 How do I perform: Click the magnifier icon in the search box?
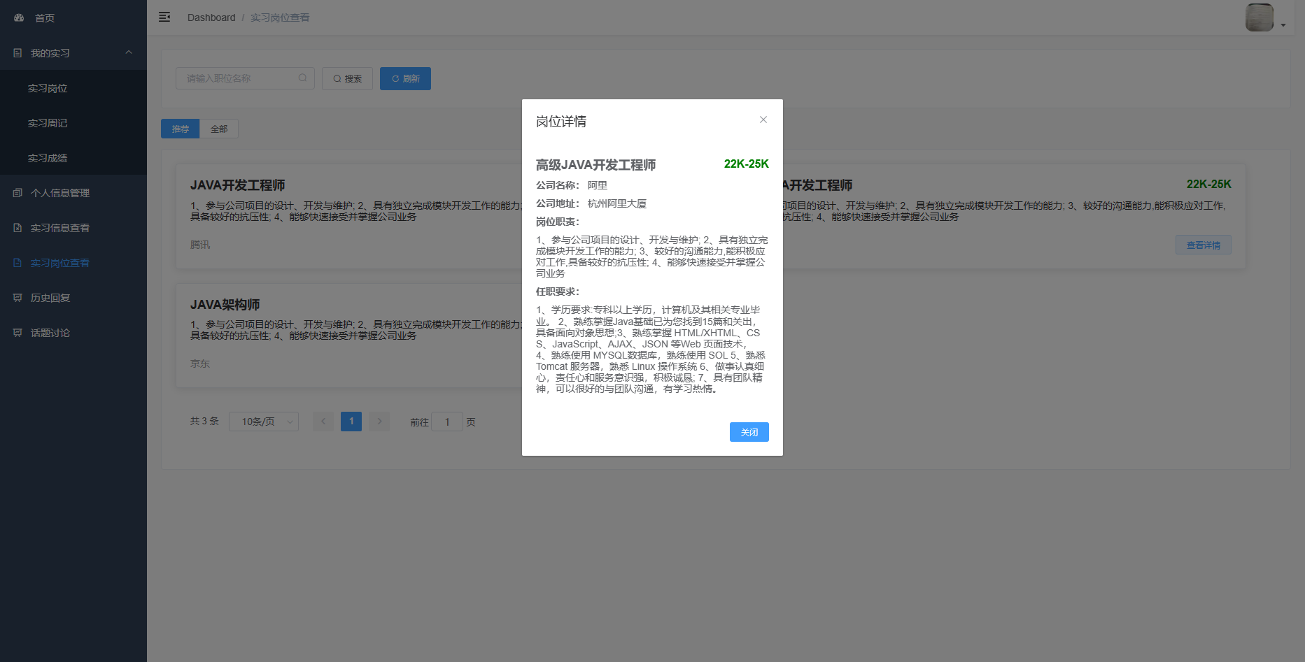(302, 78)
